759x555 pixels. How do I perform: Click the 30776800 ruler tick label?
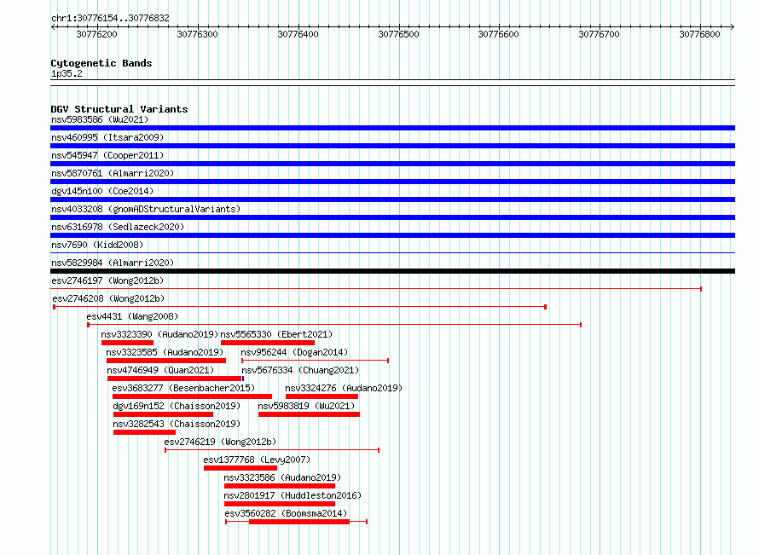[x=699, y=34]
